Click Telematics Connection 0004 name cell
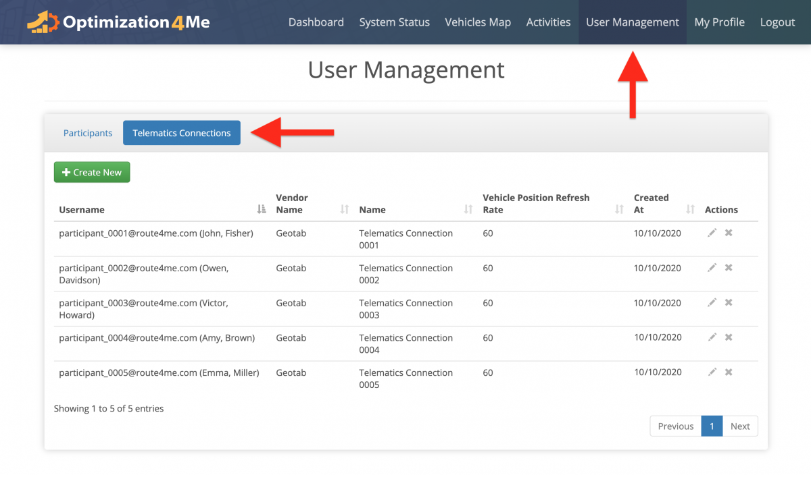This screenshot has height=477, width=811. (406, 344)
